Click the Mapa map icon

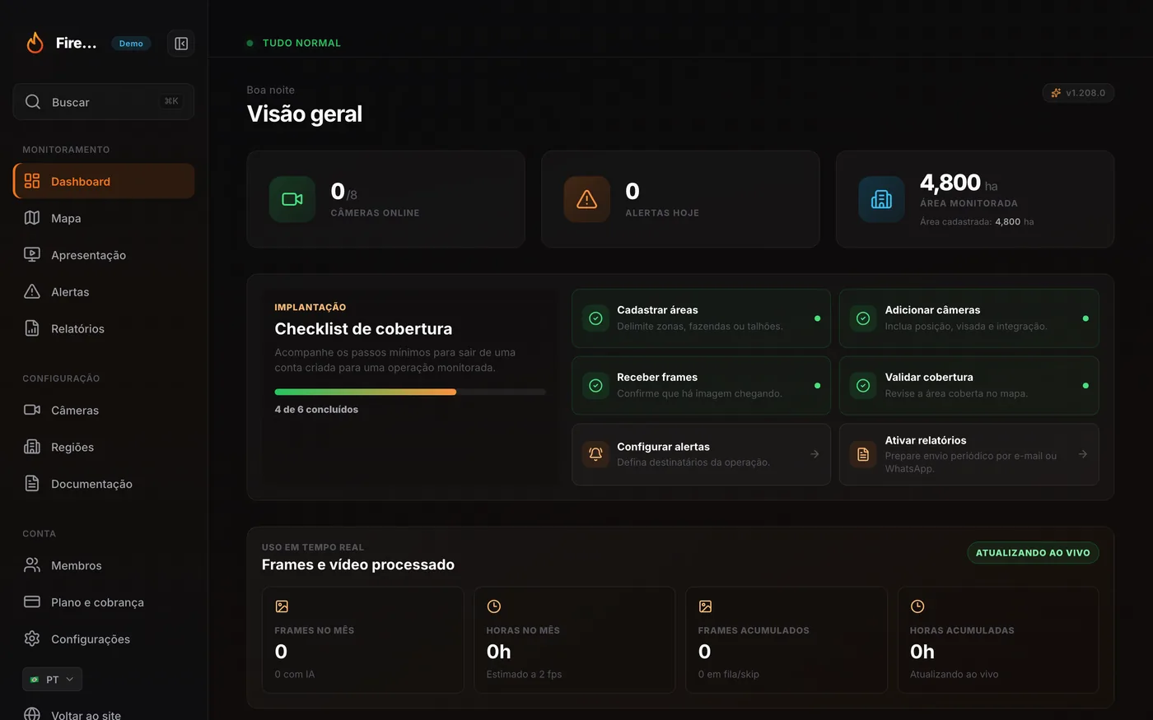32,218
